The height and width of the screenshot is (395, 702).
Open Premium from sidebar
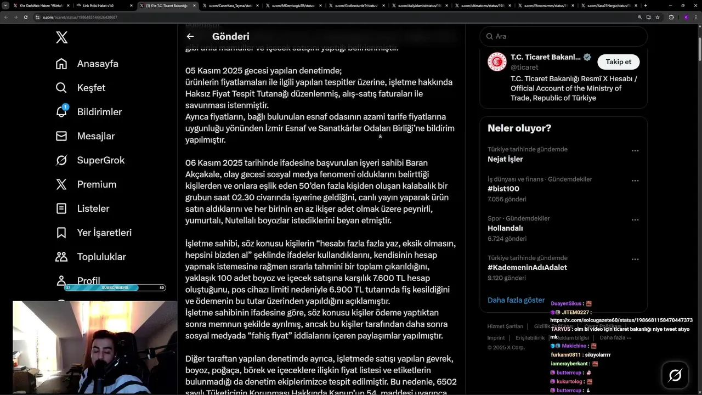click(x=86, y=184)
